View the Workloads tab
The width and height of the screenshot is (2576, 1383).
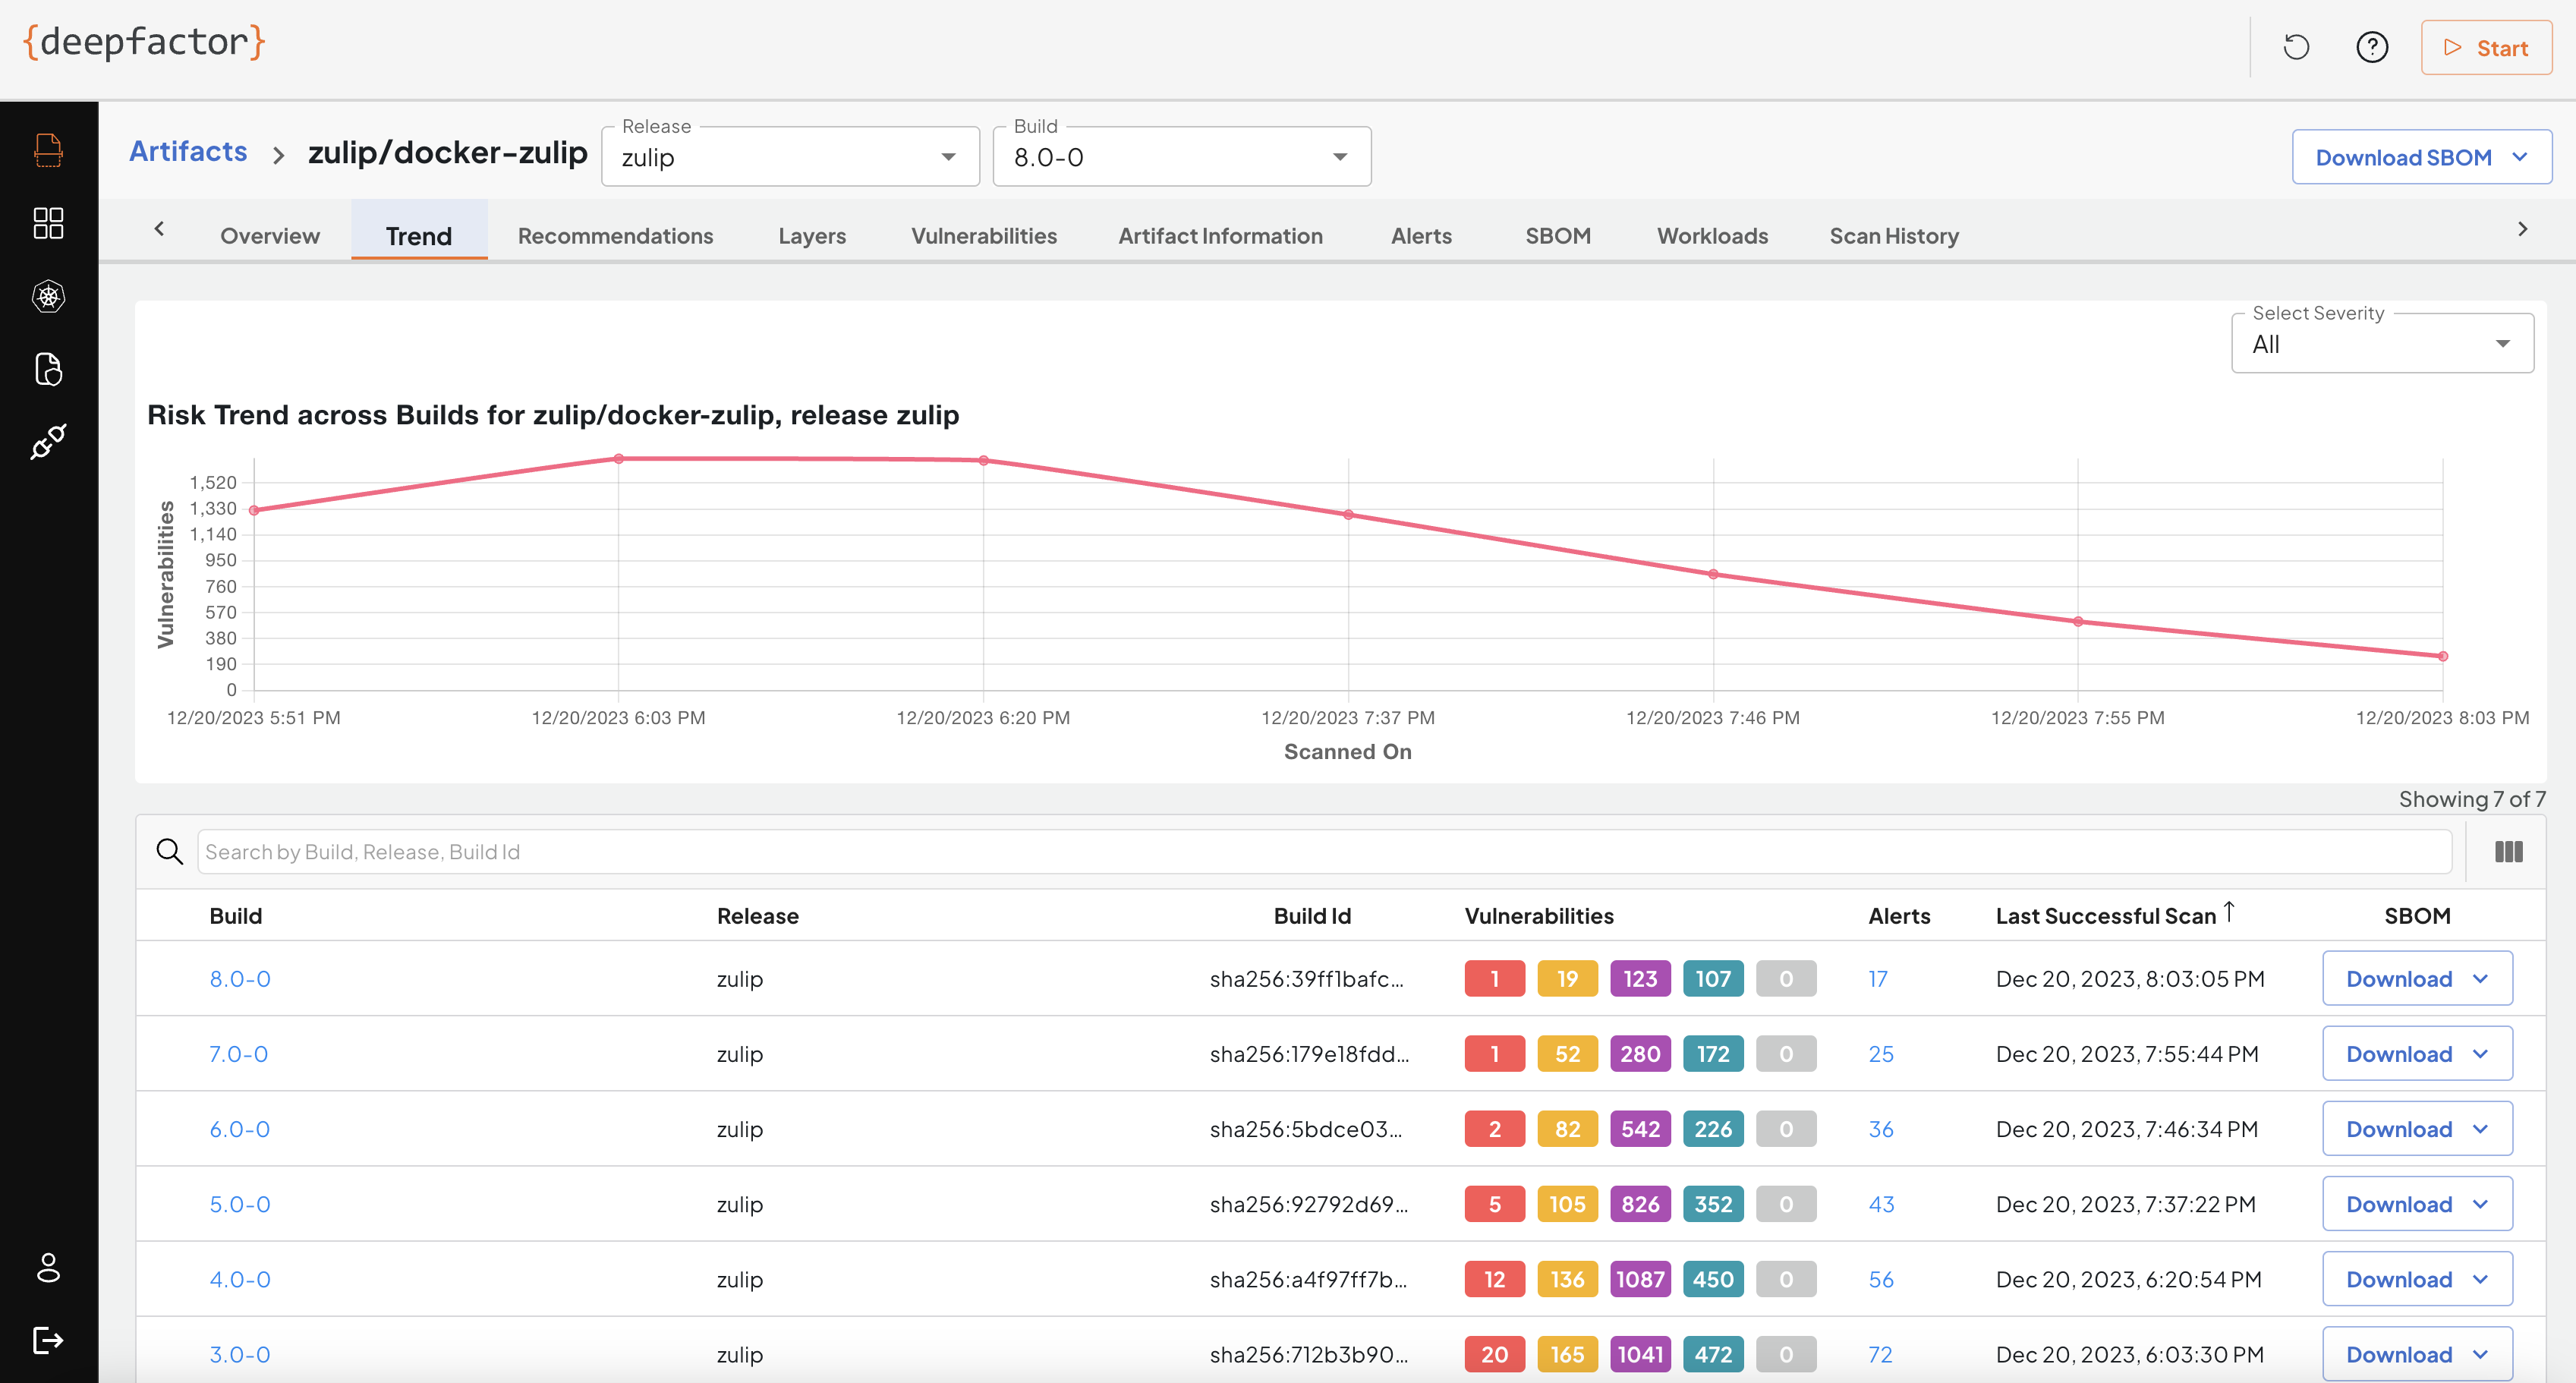coord(1712,236)
